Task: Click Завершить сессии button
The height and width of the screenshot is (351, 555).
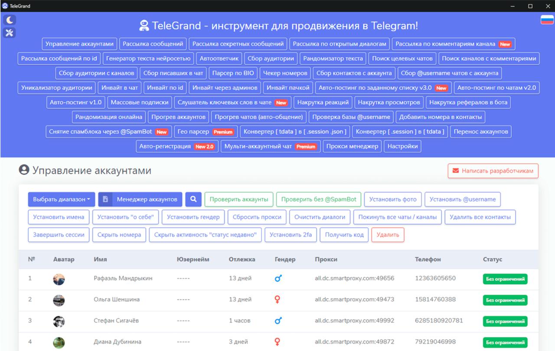Action: 59,235
